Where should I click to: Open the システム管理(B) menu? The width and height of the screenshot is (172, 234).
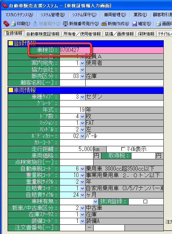tap(53, 15)
